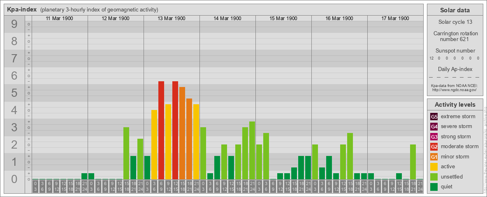Click Kpa level 7 on the axis
The image size is (487, 197).
point(14,59)
